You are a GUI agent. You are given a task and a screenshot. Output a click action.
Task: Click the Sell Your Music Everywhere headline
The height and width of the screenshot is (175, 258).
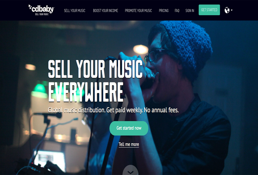[x=95, y=81]
